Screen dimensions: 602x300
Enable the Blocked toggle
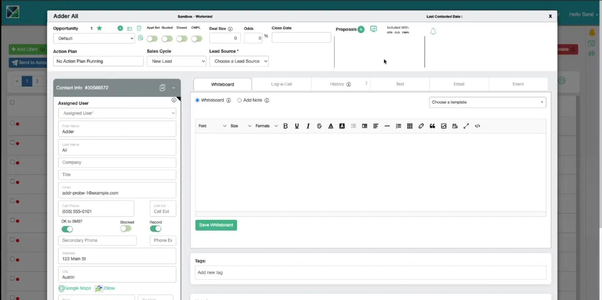(x=126, y=229)
